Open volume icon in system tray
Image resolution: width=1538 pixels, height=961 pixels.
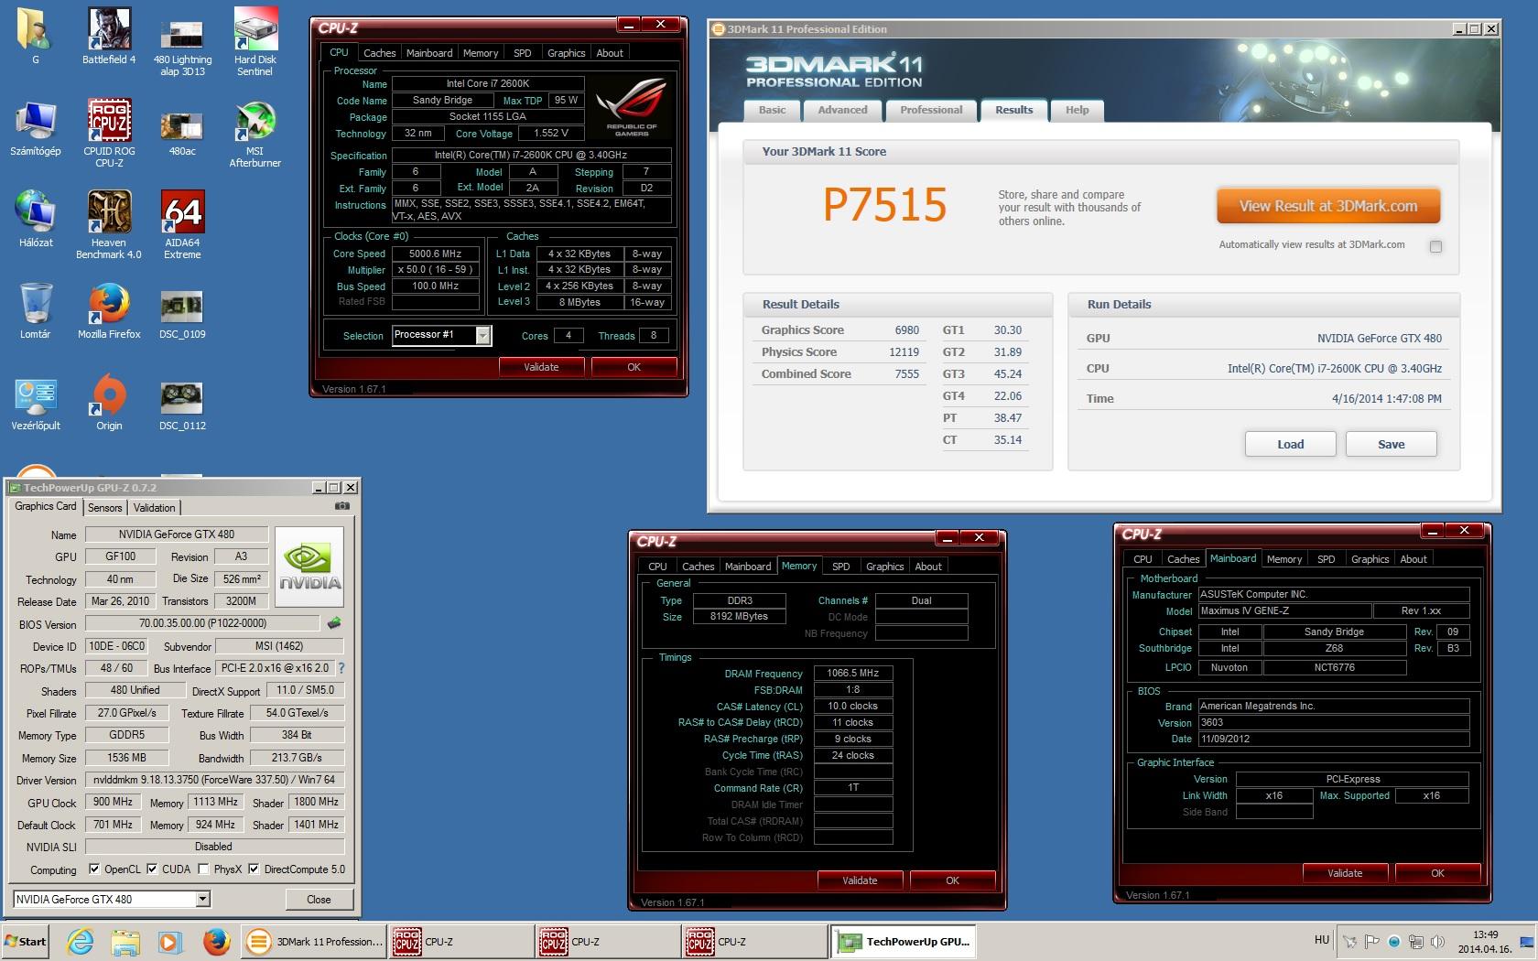(x=1438, y=941)
